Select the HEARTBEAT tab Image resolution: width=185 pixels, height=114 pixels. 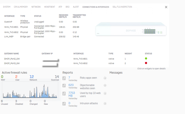[50, 7]
